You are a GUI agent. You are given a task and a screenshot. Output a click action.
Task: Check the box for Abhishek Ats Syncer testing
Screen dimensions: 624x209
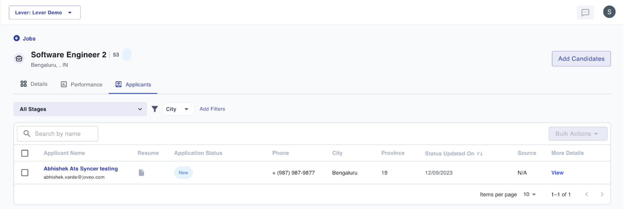[x=25, y=173]
